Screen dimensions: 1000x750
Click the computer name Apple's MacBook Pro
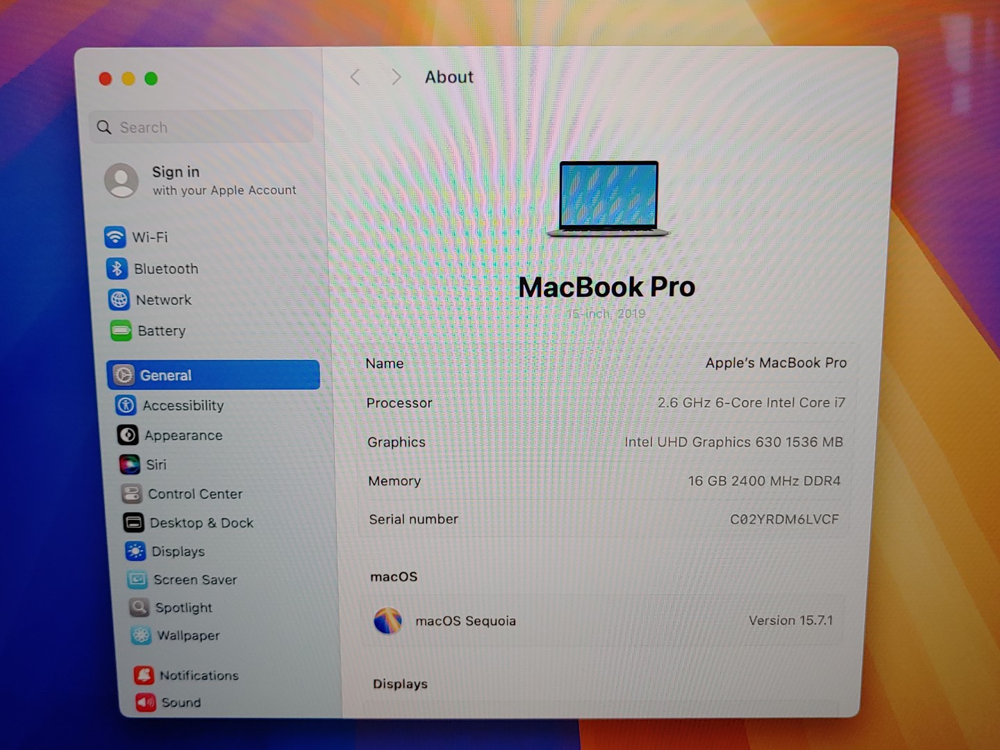(x=775, y=362)
